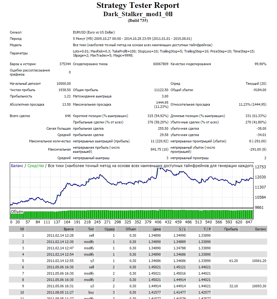This screenshot has height=299, width=277.
Task: Select the balance cell '10093.30'
Action: 259,286
